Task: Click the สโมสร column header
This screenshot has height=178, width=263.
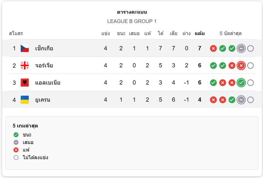Action: (16, 34)
